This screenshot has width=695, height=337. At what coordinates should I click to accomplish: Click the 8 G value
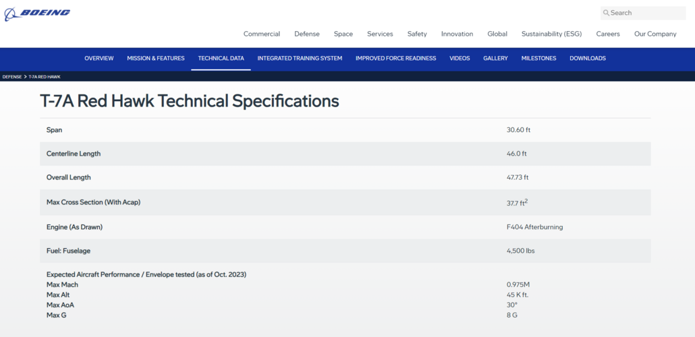coord(512,315)
